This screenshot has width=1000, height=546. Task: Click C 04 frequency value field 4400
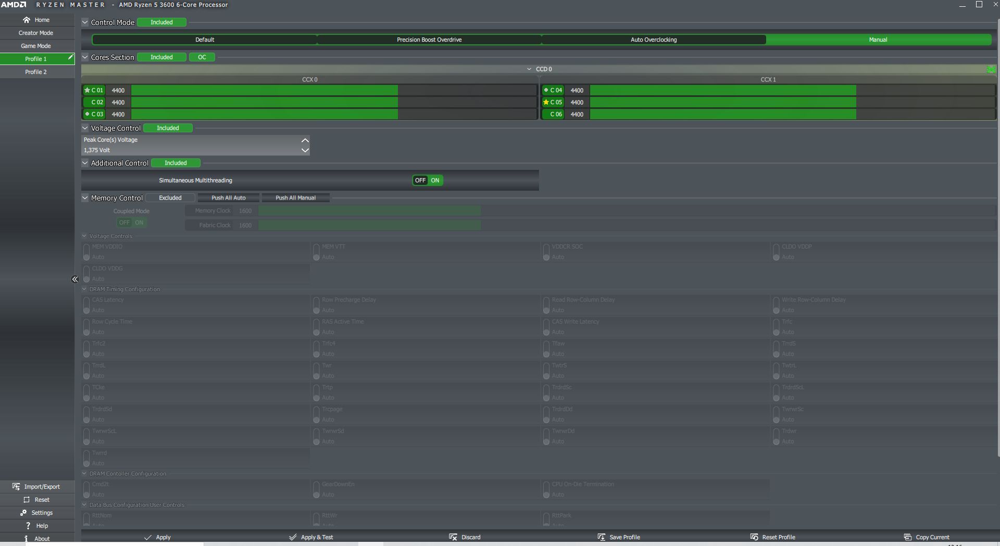point(577,90)
